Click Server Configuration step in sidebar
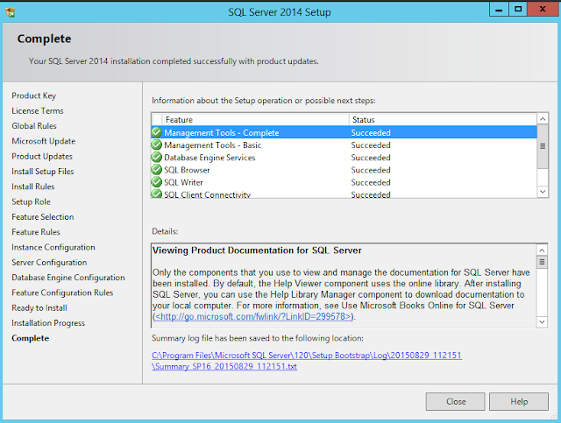The height and width of the screenshot is (423, 561). point(49,262)
